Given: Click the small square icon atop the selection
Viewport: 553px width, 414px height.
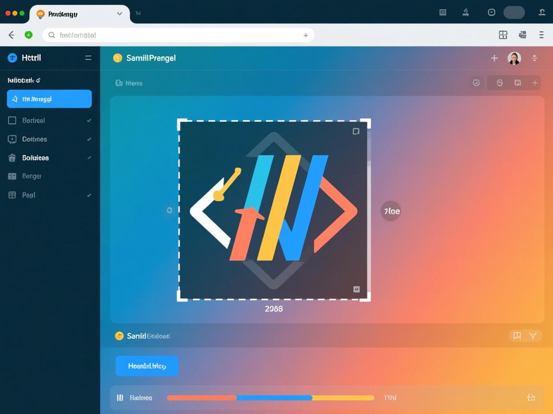Looking at the screenshot, I should [356, 131].
